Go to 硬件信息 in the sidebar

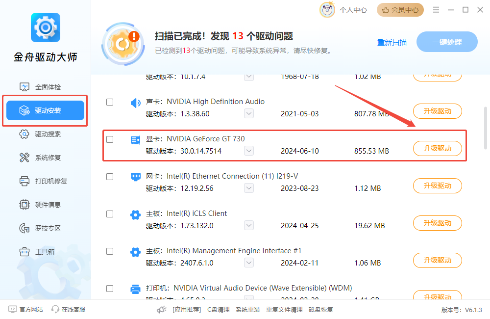[x=45, y=205]
